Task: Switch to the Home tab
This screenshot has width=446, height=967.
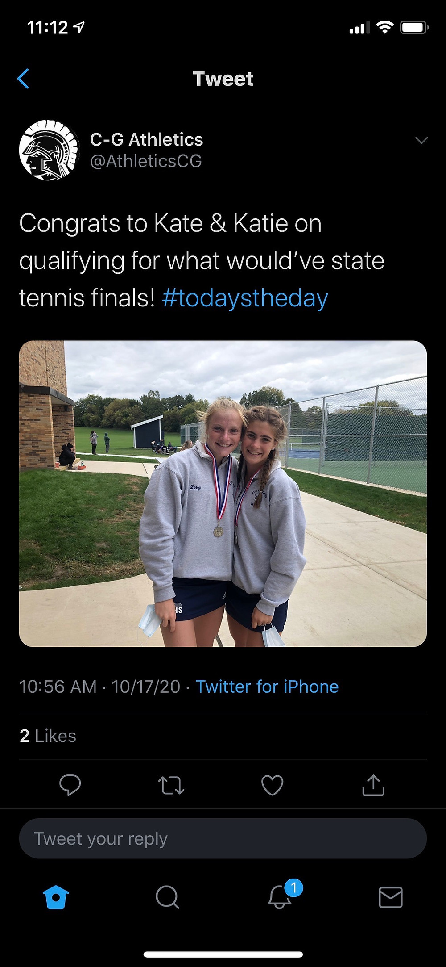Action: click(x=56, y=897)
